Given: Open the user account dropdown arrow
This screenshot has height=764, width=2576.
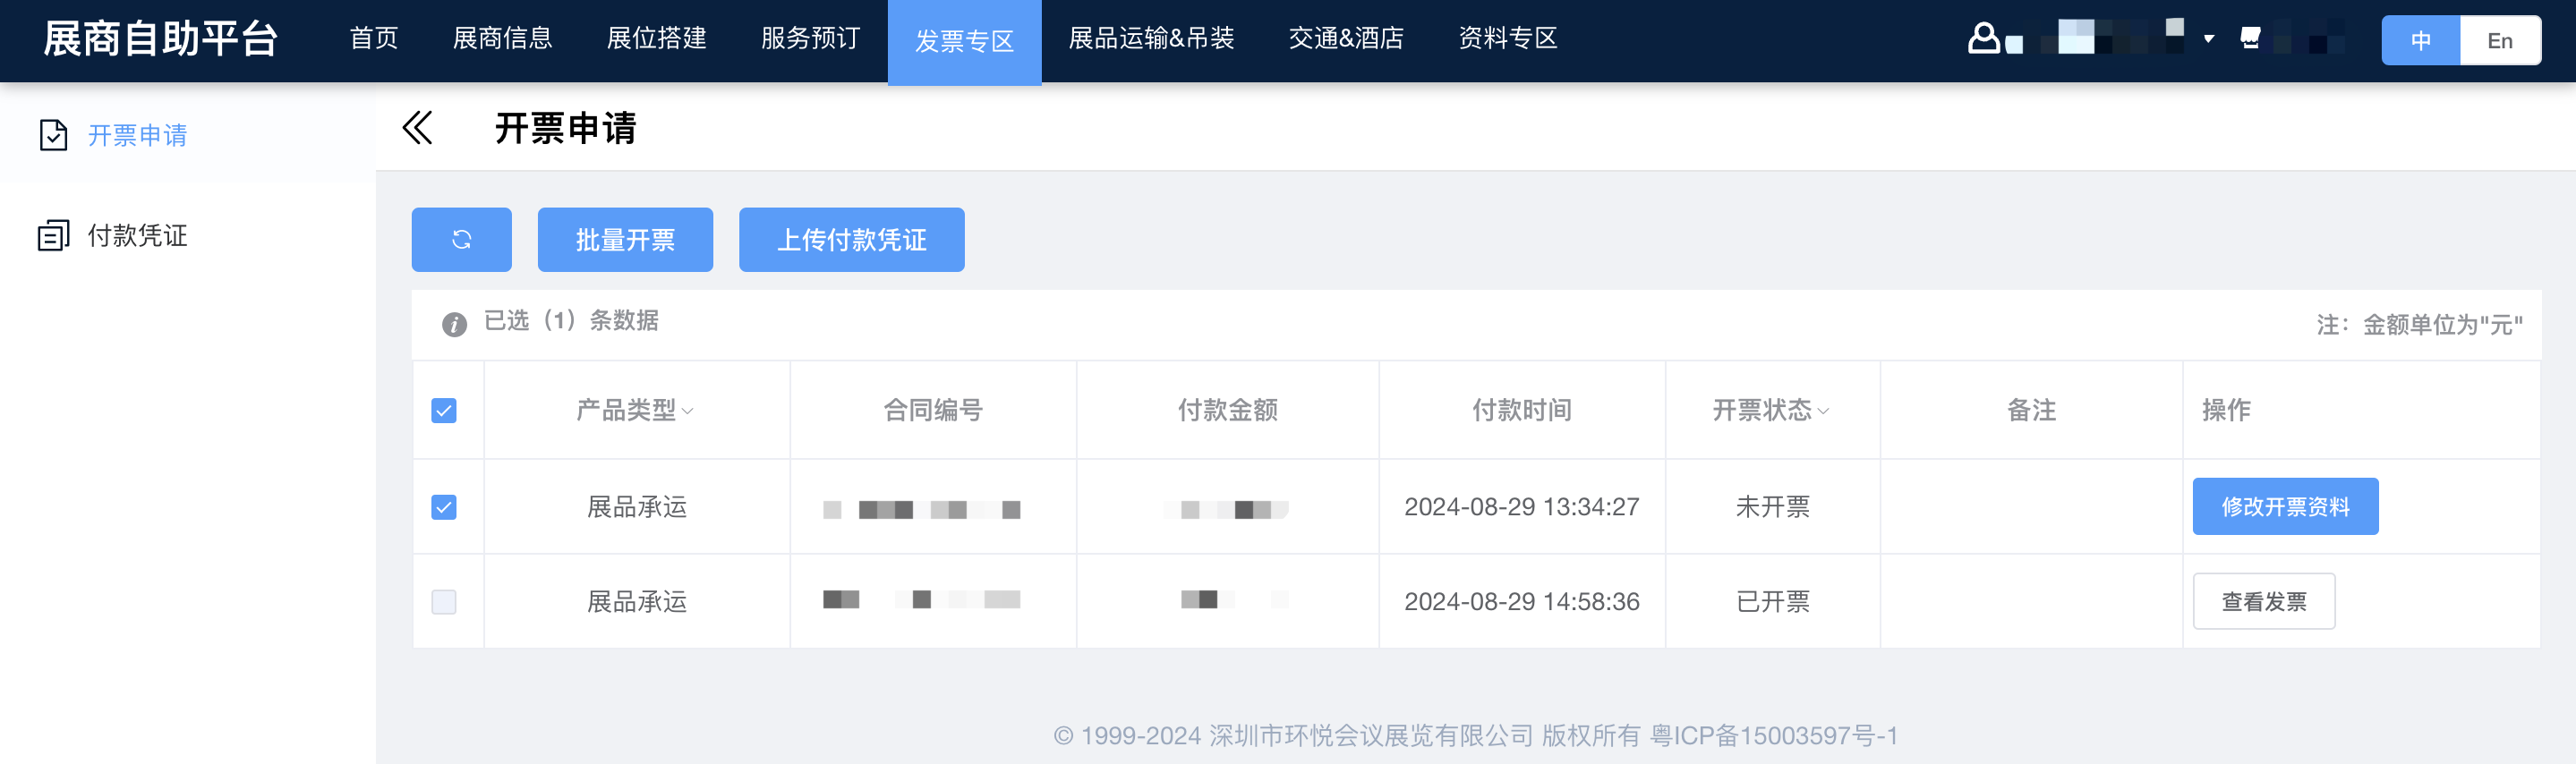Looking at the screenshot, I should tap(2208, 40).
